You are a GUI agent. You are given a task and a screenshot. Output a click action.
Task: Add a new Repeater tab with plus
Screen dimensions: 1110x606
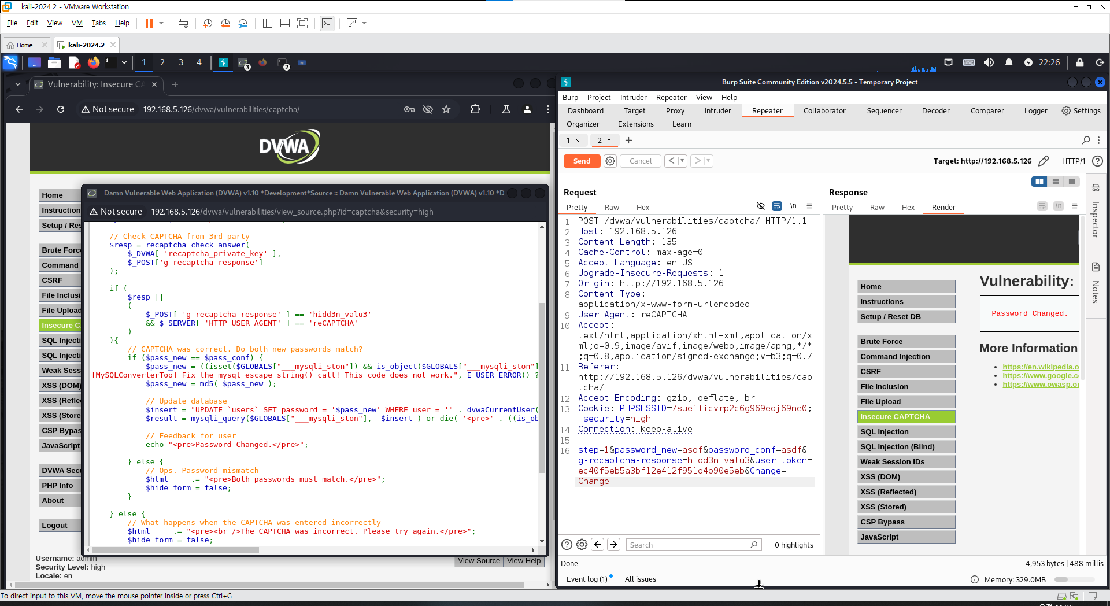tap(628, 140)
